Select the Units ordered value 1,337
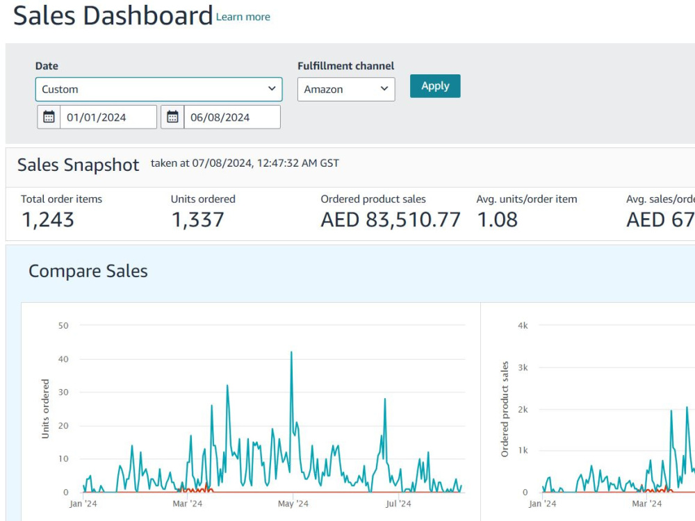 pos(197,220)
